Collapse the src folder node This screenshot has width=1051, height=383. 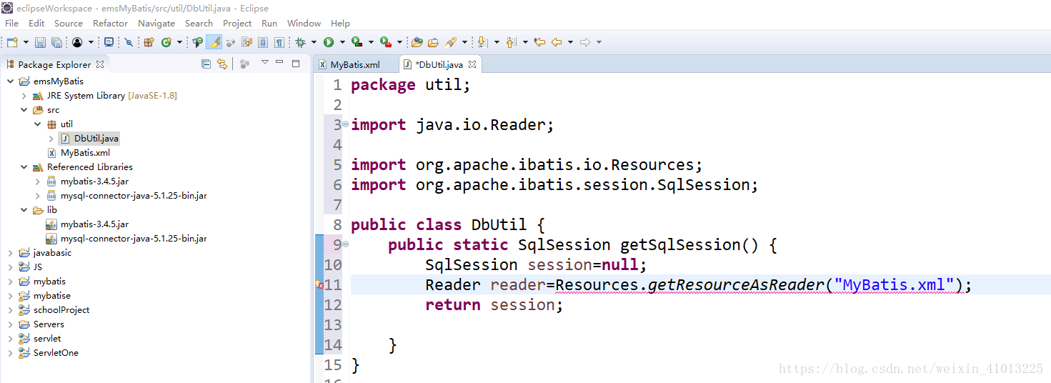[x=24, y=110]
